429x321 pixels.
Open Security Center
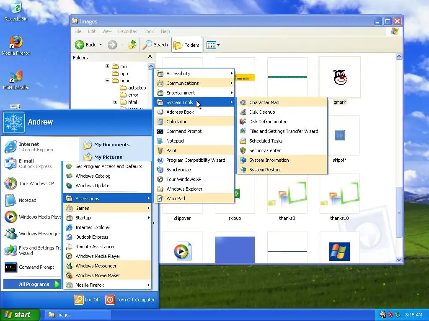[x=282, y=150]
